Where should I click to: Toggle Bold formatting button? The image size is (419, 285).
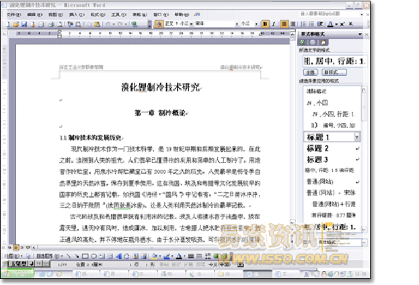265,24
